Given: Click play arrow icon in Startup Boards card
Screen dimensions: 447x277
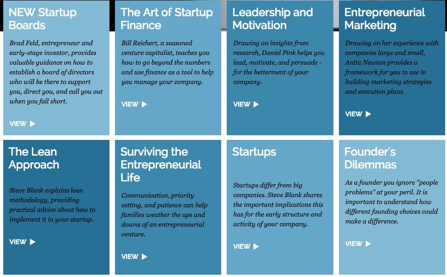Looking at the screenshot, I should click(33, 124).
